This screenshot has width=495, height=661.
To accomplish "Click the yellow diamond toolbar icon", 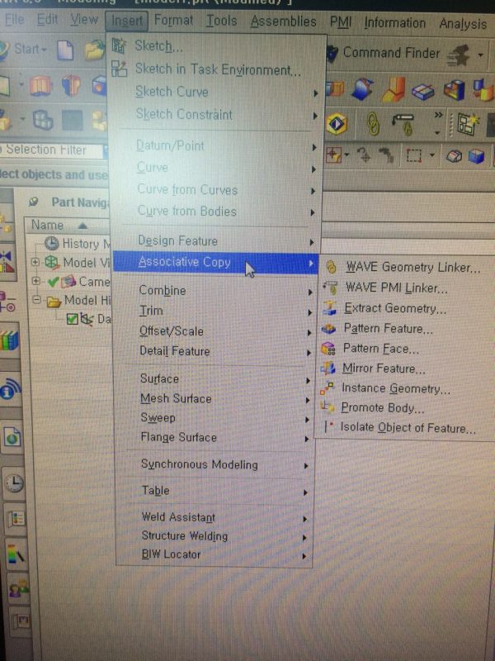I will point(336,124).
